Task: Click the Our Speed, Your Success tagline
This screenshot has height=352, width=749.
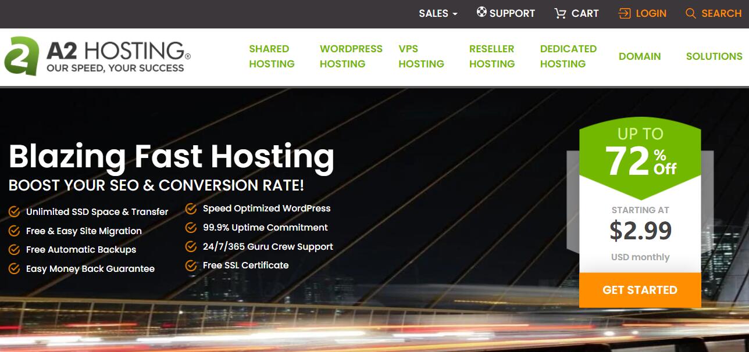Action: (115, 68)
